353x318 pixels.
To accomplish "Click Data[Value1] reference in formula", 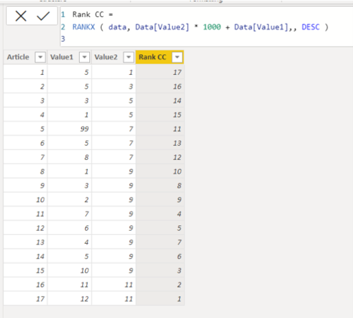I will [x=261, y=27].
